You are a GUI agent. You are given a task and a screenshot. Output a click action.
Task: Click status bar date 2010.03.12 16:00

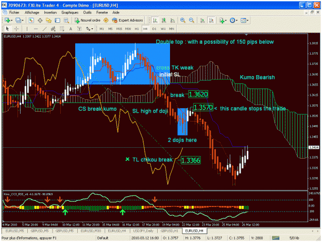click(x=145, y=238)
